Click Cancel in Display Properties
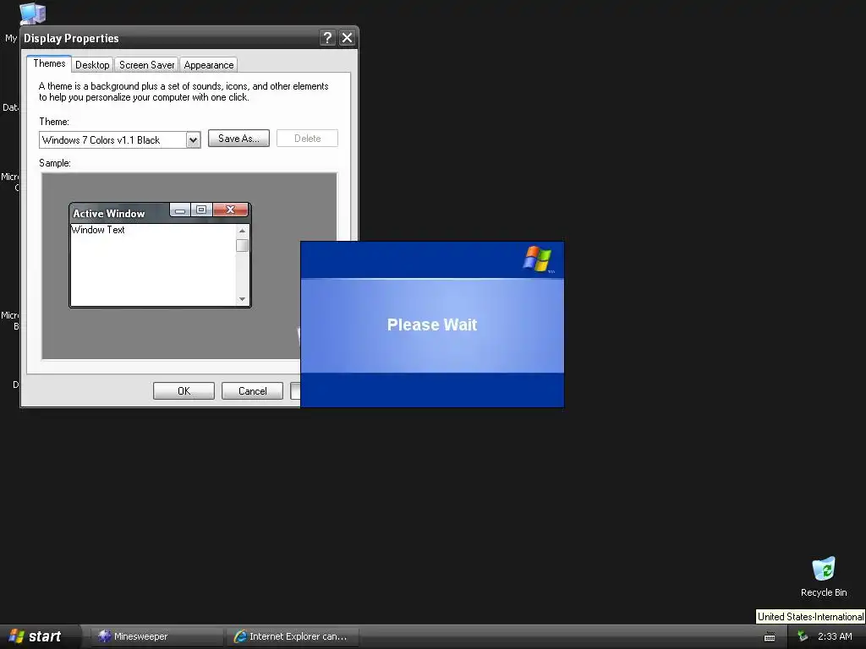This screenshot has width=866, height=649. click(x=252, y=390)
